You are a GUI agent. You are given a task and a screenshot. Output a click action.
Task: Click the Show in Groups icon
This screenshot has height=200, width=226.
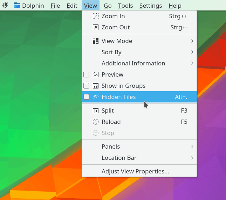tap(96, 86)
